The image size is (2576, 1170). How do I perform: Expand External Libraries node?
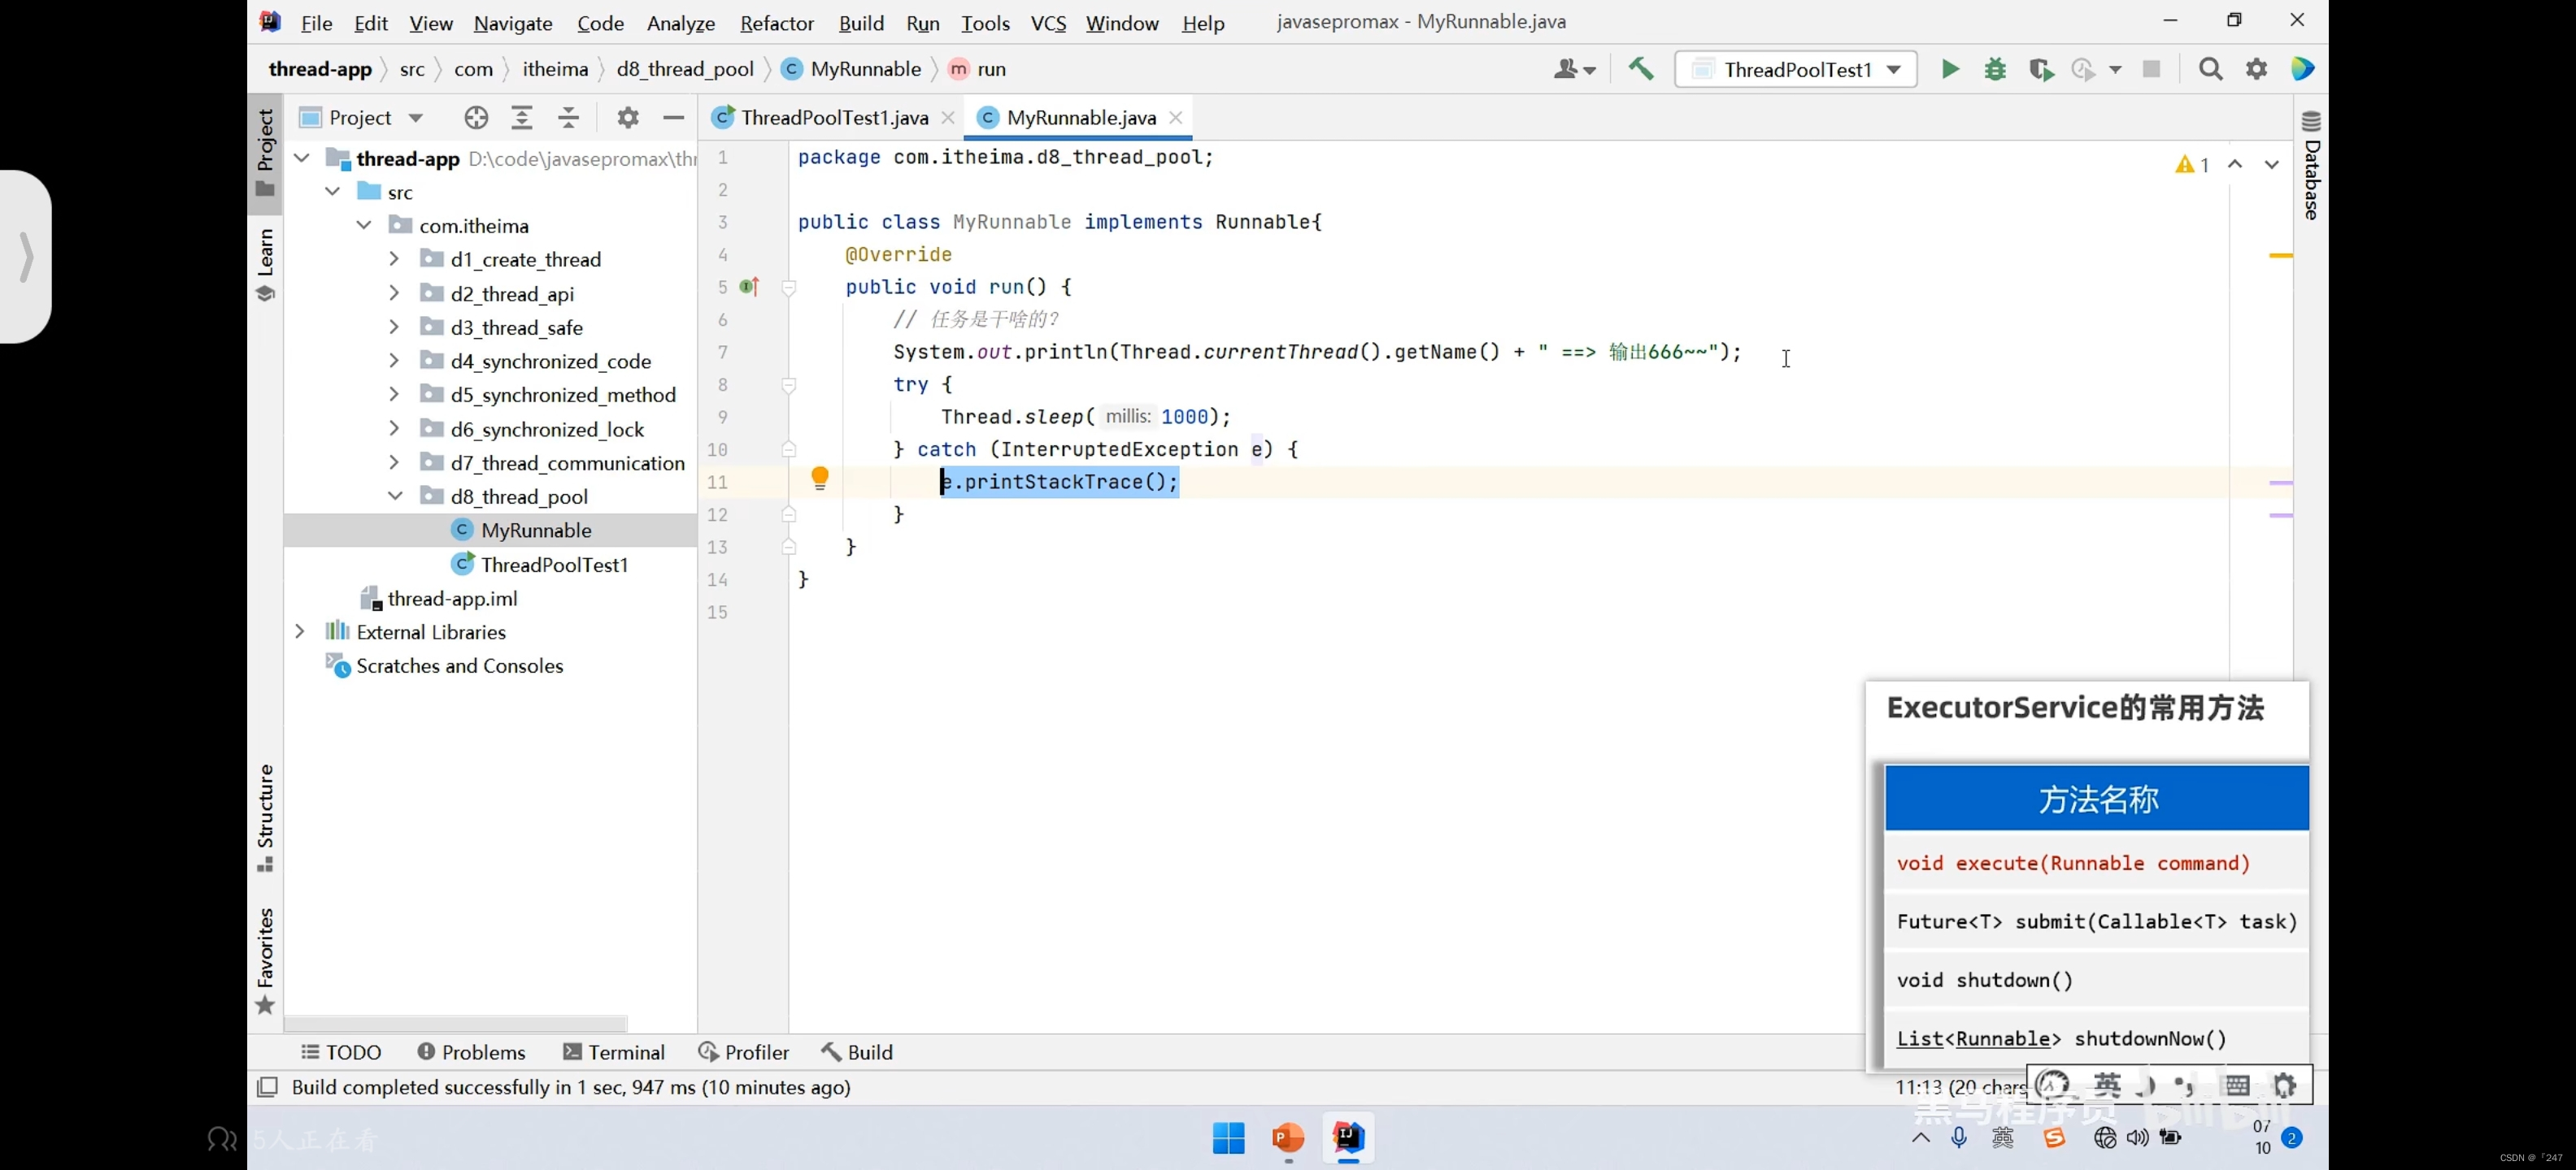[x=299, y=631]
